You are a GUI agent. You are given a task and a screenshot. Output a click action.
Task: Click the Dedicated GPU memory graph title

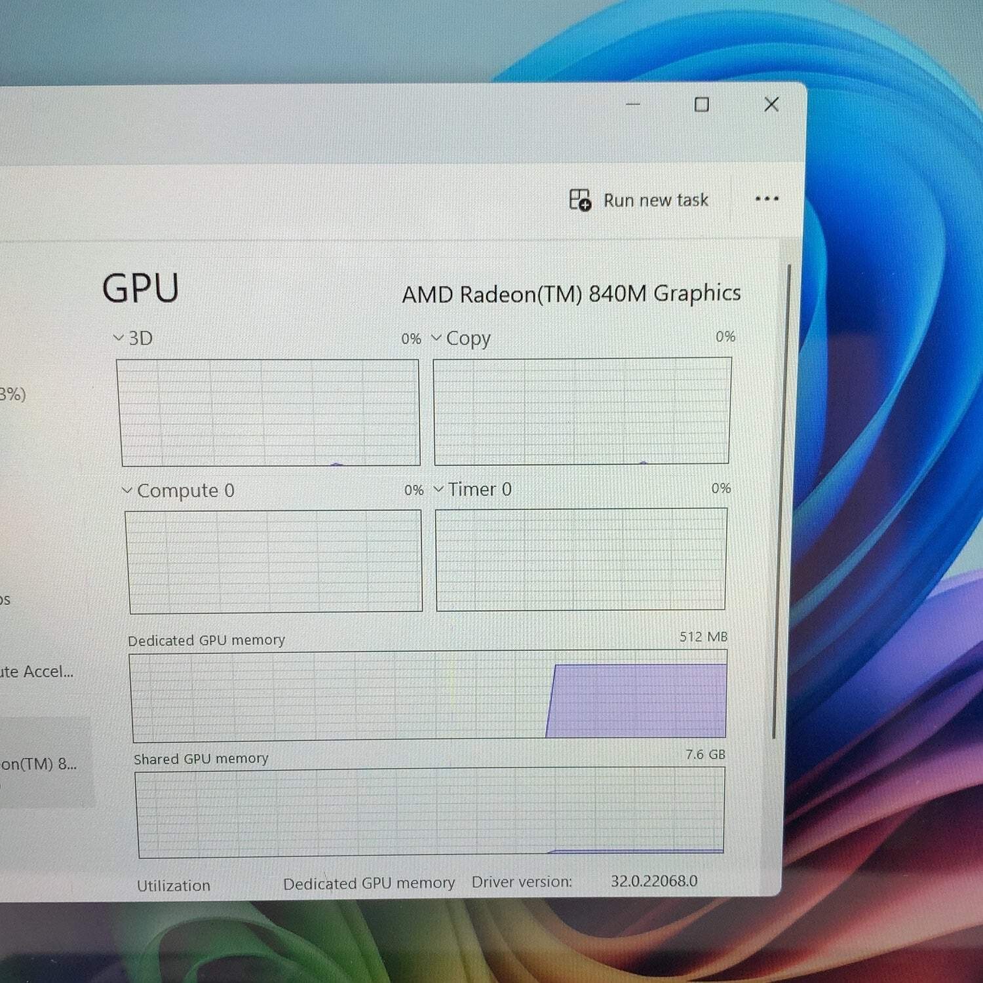[206, 640]
